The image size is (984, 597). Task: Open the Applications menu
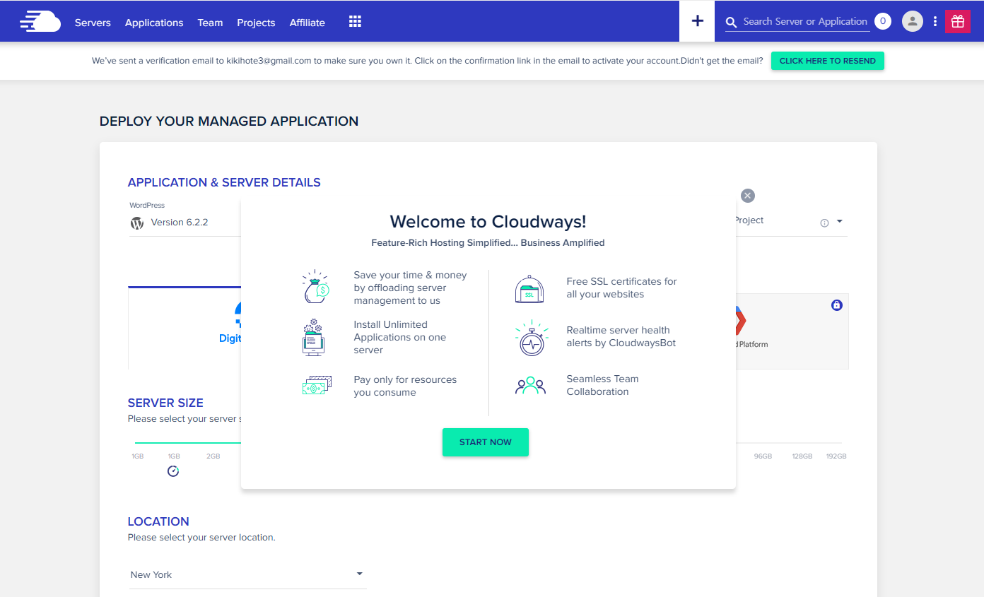pyautogui.click(x=154, y=23)
